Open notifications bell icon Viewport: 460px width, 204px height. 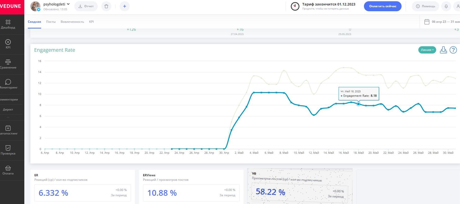click(x=446, y=6)
